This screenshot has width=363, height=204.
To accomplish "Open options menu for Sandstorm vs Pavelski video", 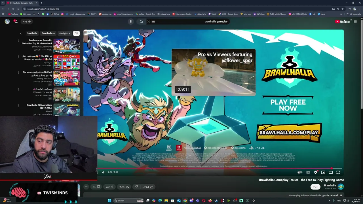I will click(x=18, y=41).
